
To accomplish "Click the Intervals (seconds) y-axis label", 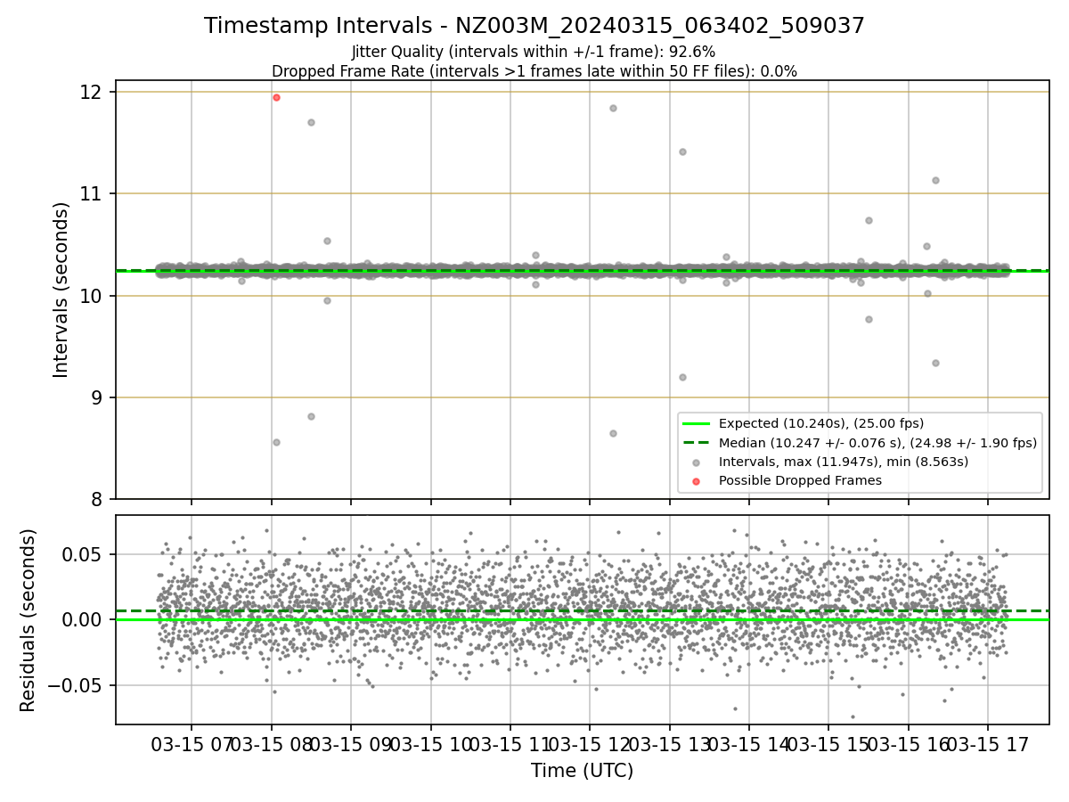I will click(61, 290).
